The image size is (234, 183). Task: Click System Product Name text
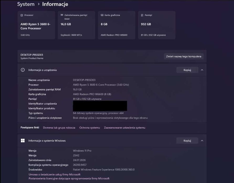(32, 58)
